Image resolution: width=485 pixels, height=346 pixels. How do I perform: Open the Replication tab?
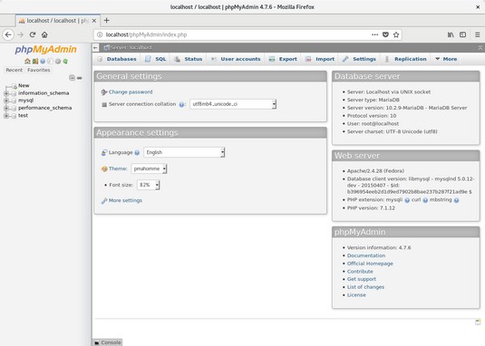(x=405, y=59)
